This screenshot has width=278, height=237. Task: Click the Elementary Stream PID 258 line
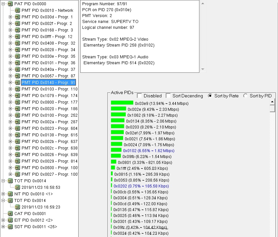119,45
